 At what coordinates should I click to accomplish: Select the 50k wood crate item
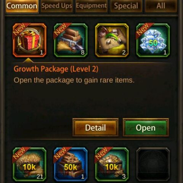click(x=71, y=164)
